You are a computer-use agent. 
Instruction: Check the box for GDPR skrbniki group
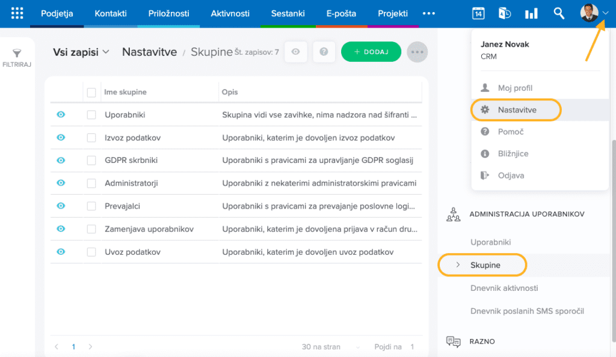pyautogui.click(x=91, y=160)
